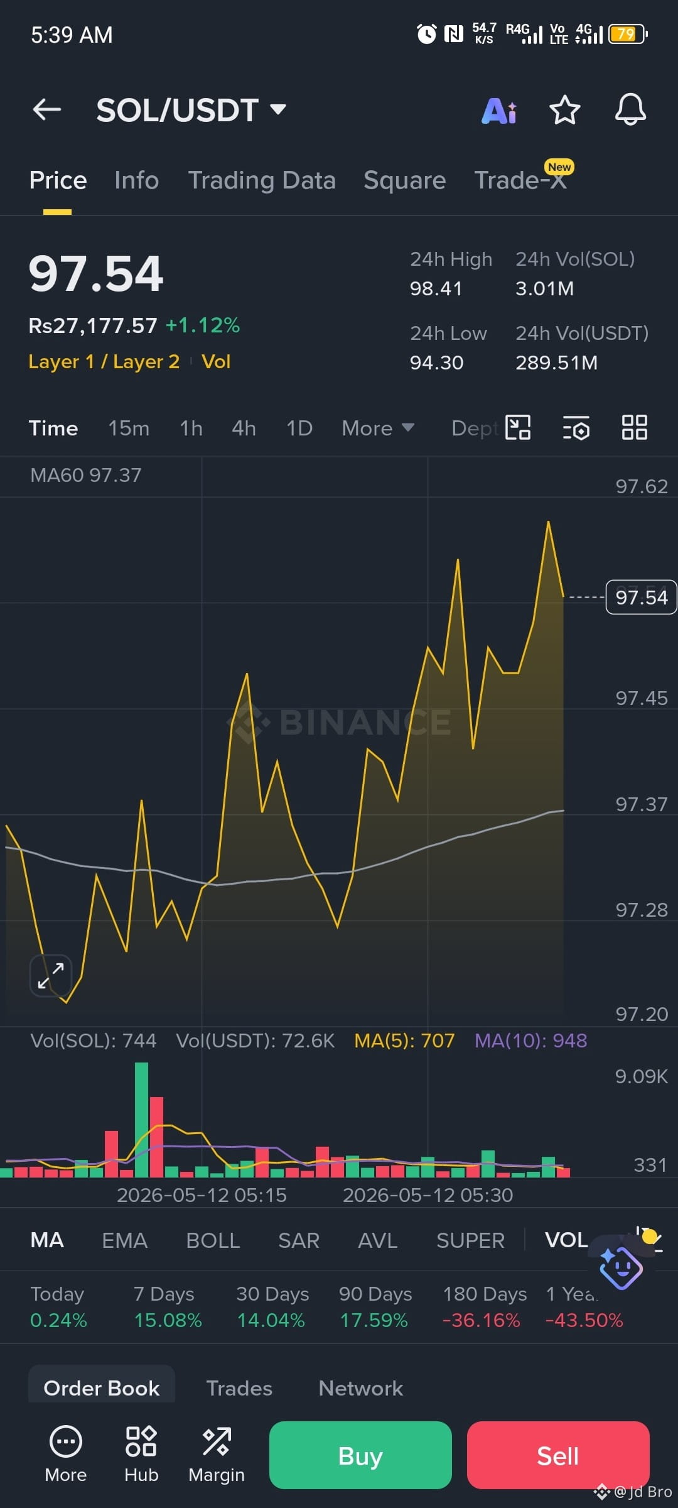Open the Vol tag link
Image resolution: width=678 pixels, height=1508 pixels.
pyautogui.click(x=216, y=361)
